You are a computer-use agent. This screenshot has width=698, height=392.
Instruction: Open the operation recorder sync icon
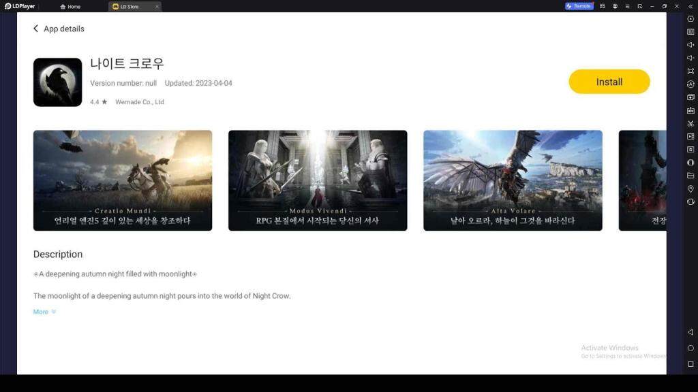click(x=691, y=84)
